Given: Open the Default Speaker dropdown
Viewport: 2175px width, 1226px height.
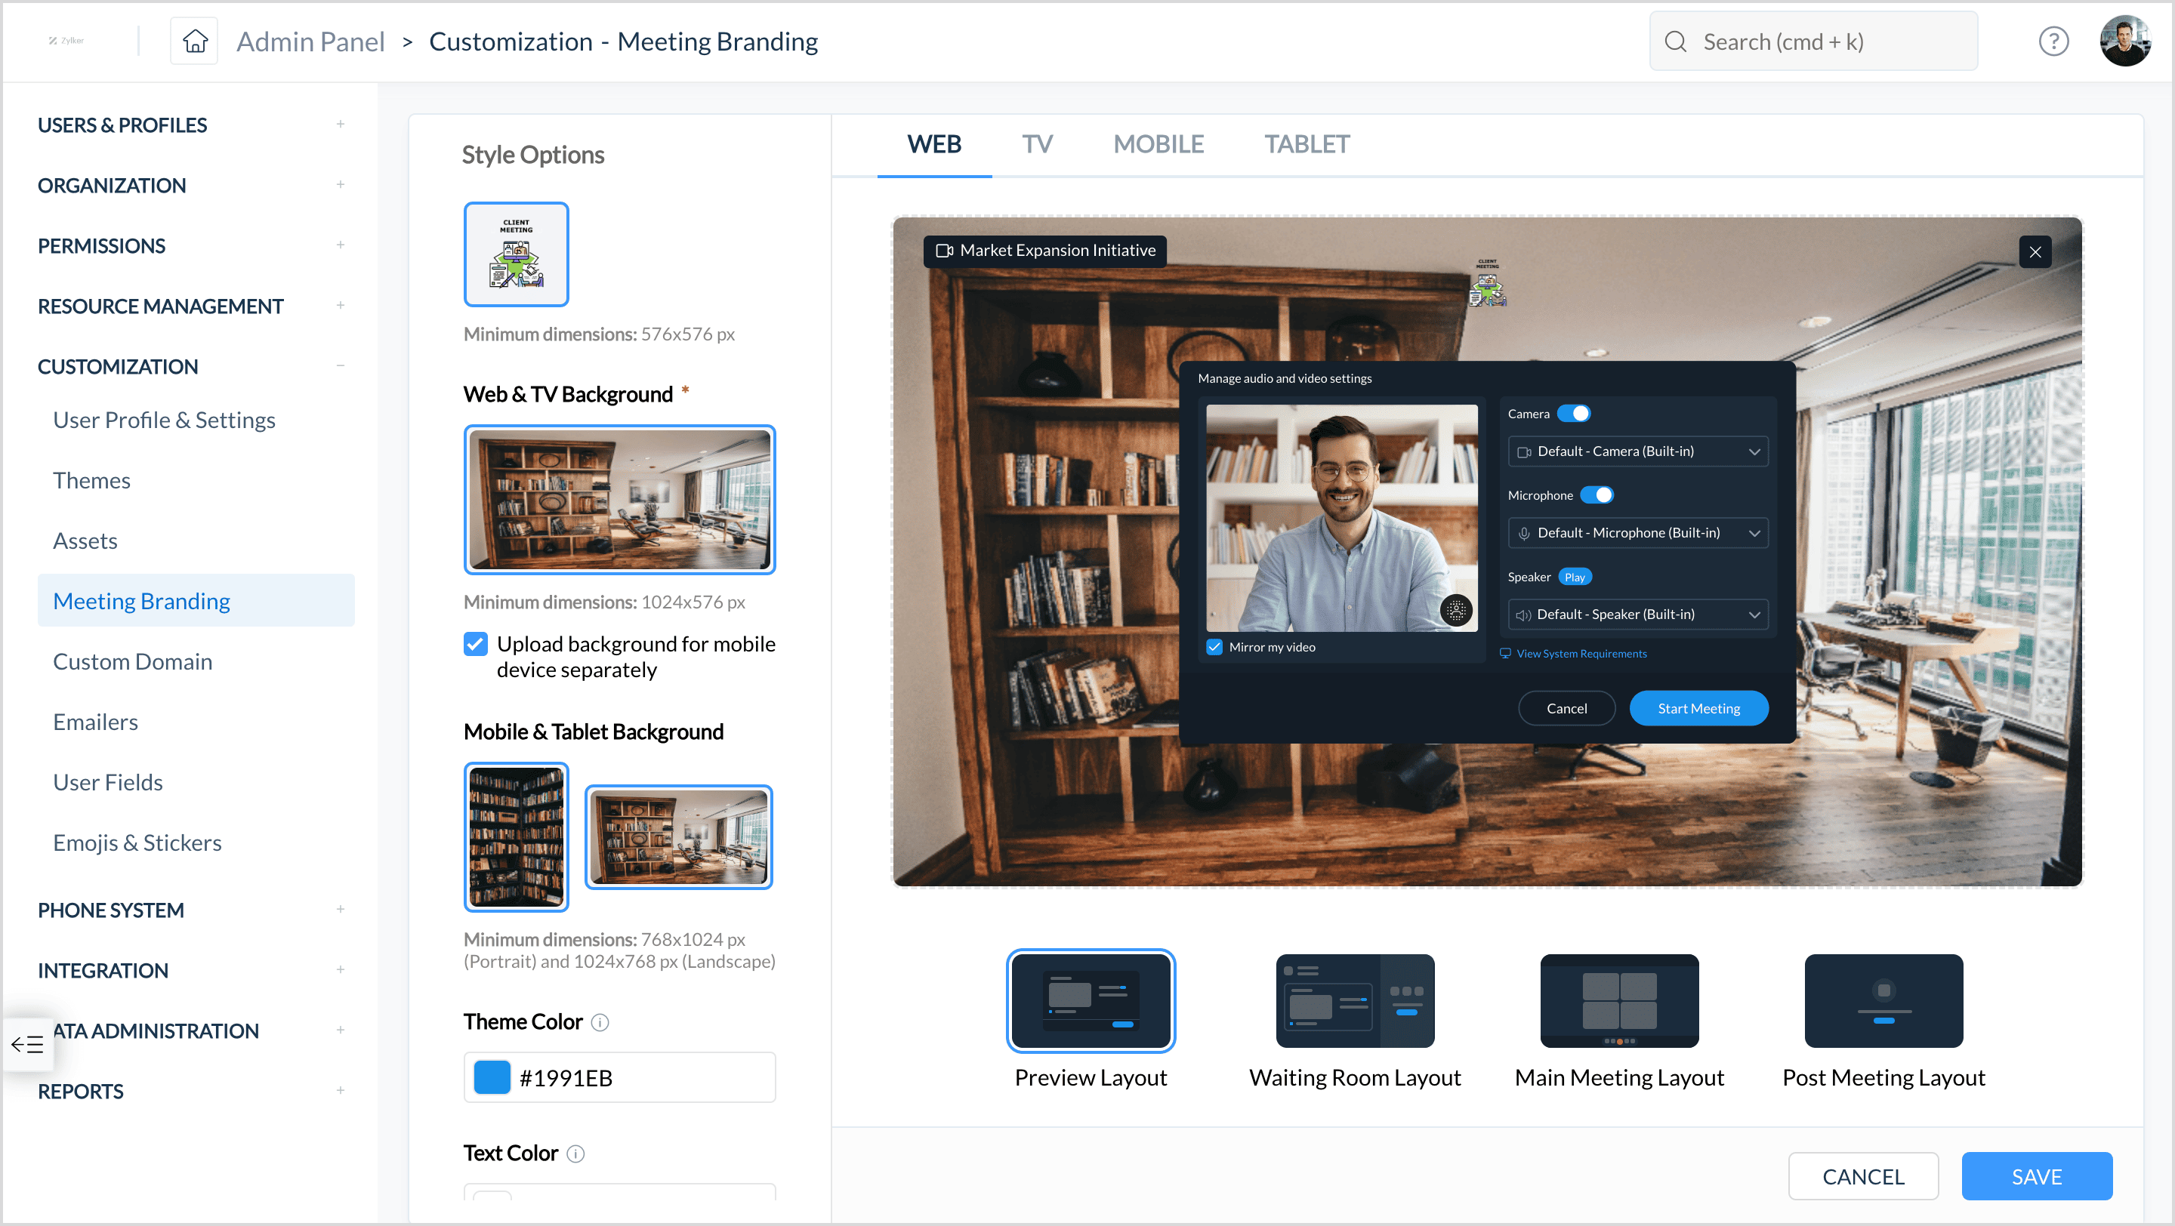Looking at the screenshot, I should pyautogui.click(x=1637, y=615).
